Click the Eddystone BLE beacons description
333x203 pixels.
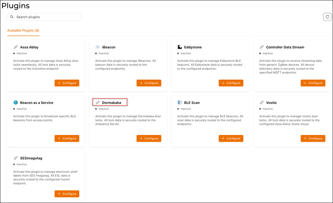click(x=210, y=65)
